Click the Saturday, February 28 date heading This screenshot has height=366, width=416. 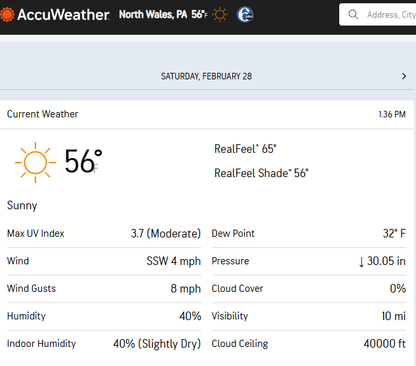tap(206, 76)
